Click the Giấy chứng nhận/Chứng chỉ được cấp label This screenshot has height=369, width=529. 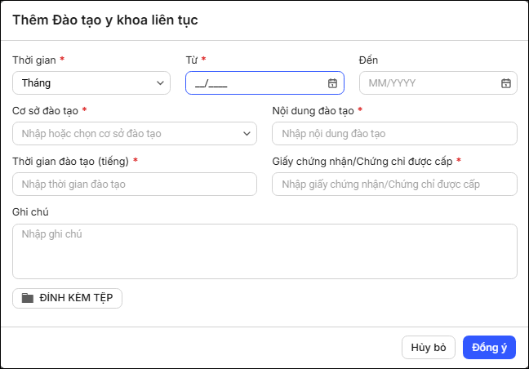tap(362, 162)
